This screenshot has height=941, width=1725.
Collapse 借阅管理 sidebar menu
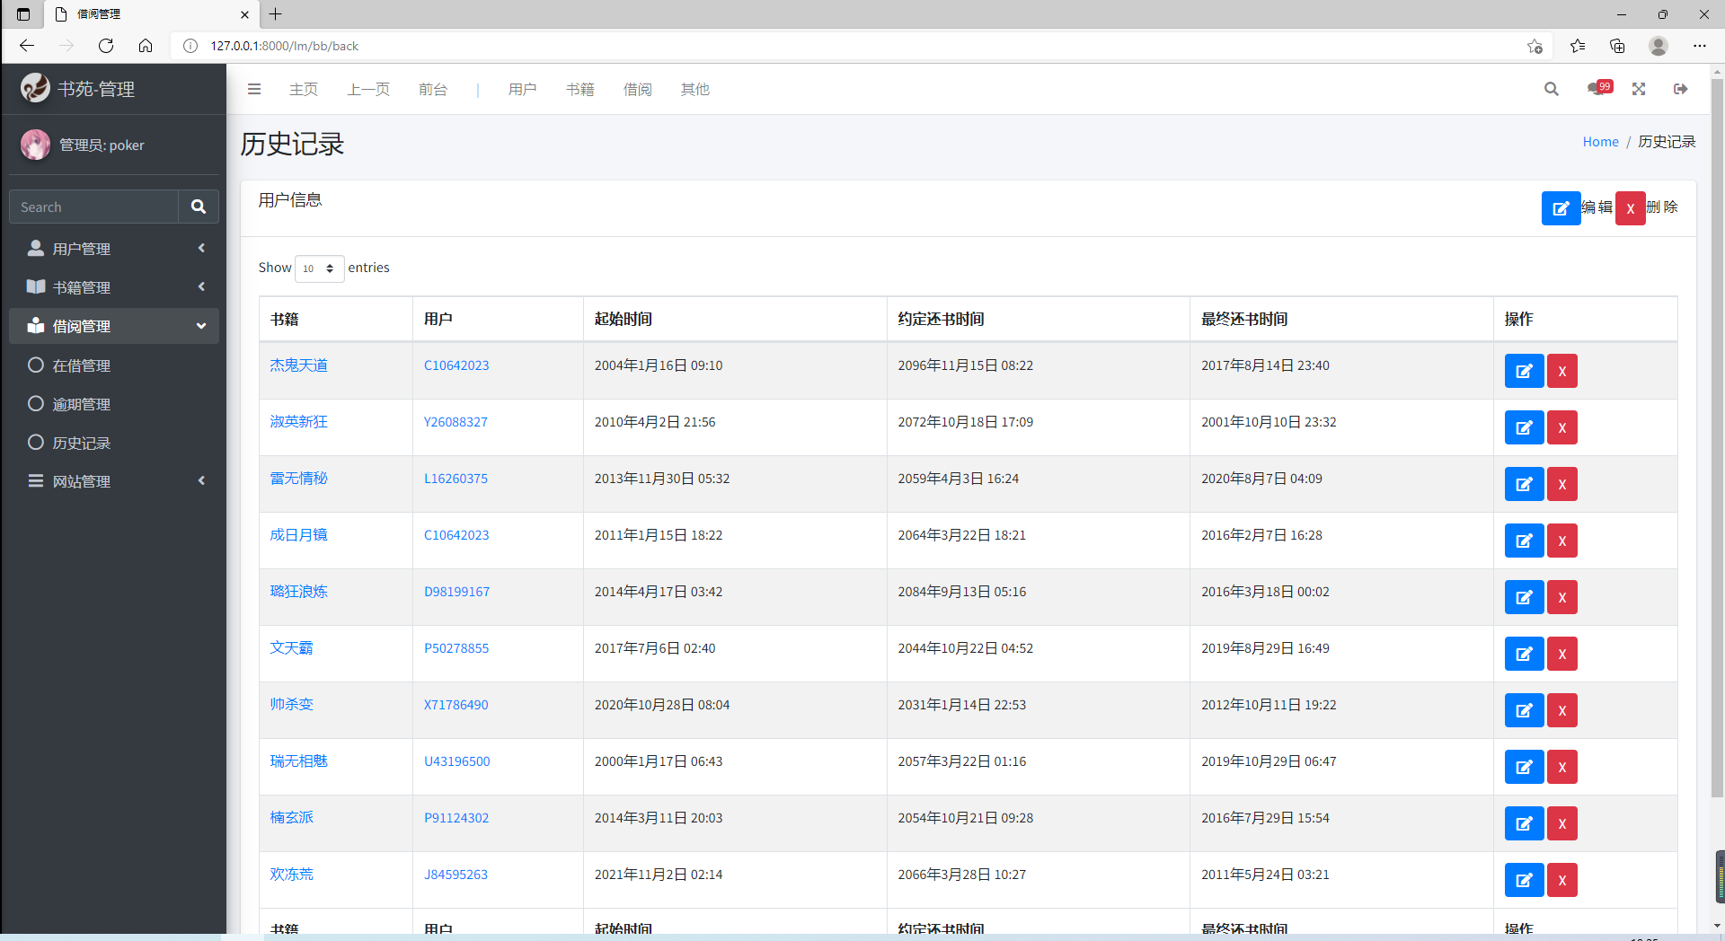point(114,326)
